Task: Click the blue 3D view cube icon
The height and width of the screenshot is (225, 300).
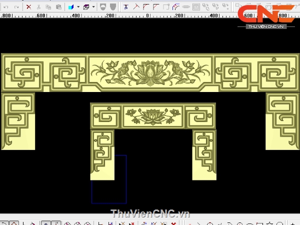Action: [x=71, y=7]
